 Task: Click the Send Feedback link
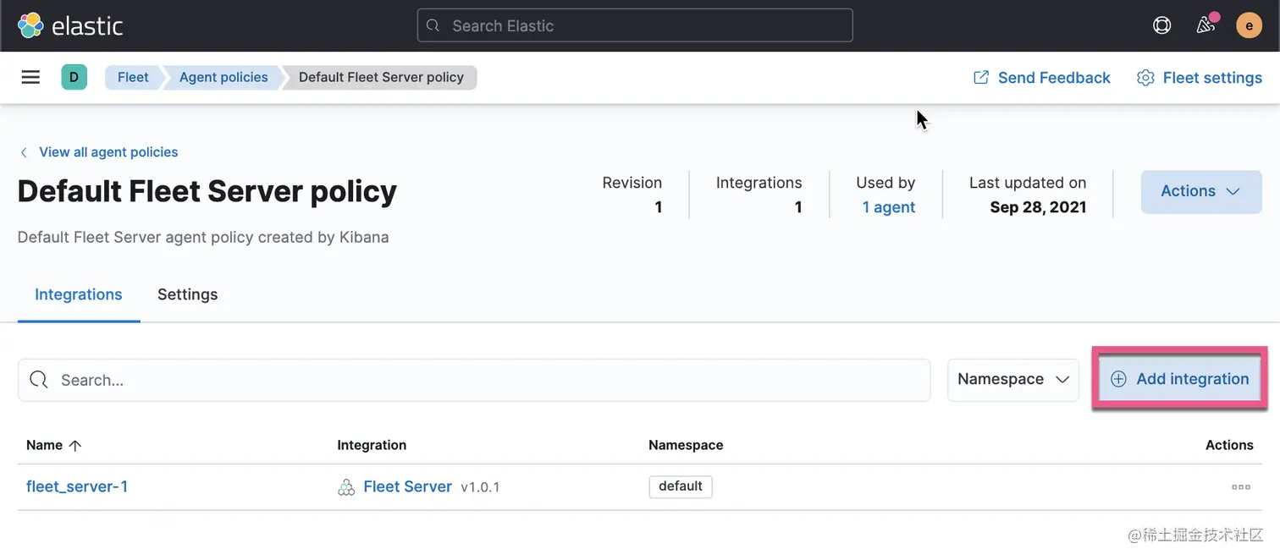click(1041, 78)
